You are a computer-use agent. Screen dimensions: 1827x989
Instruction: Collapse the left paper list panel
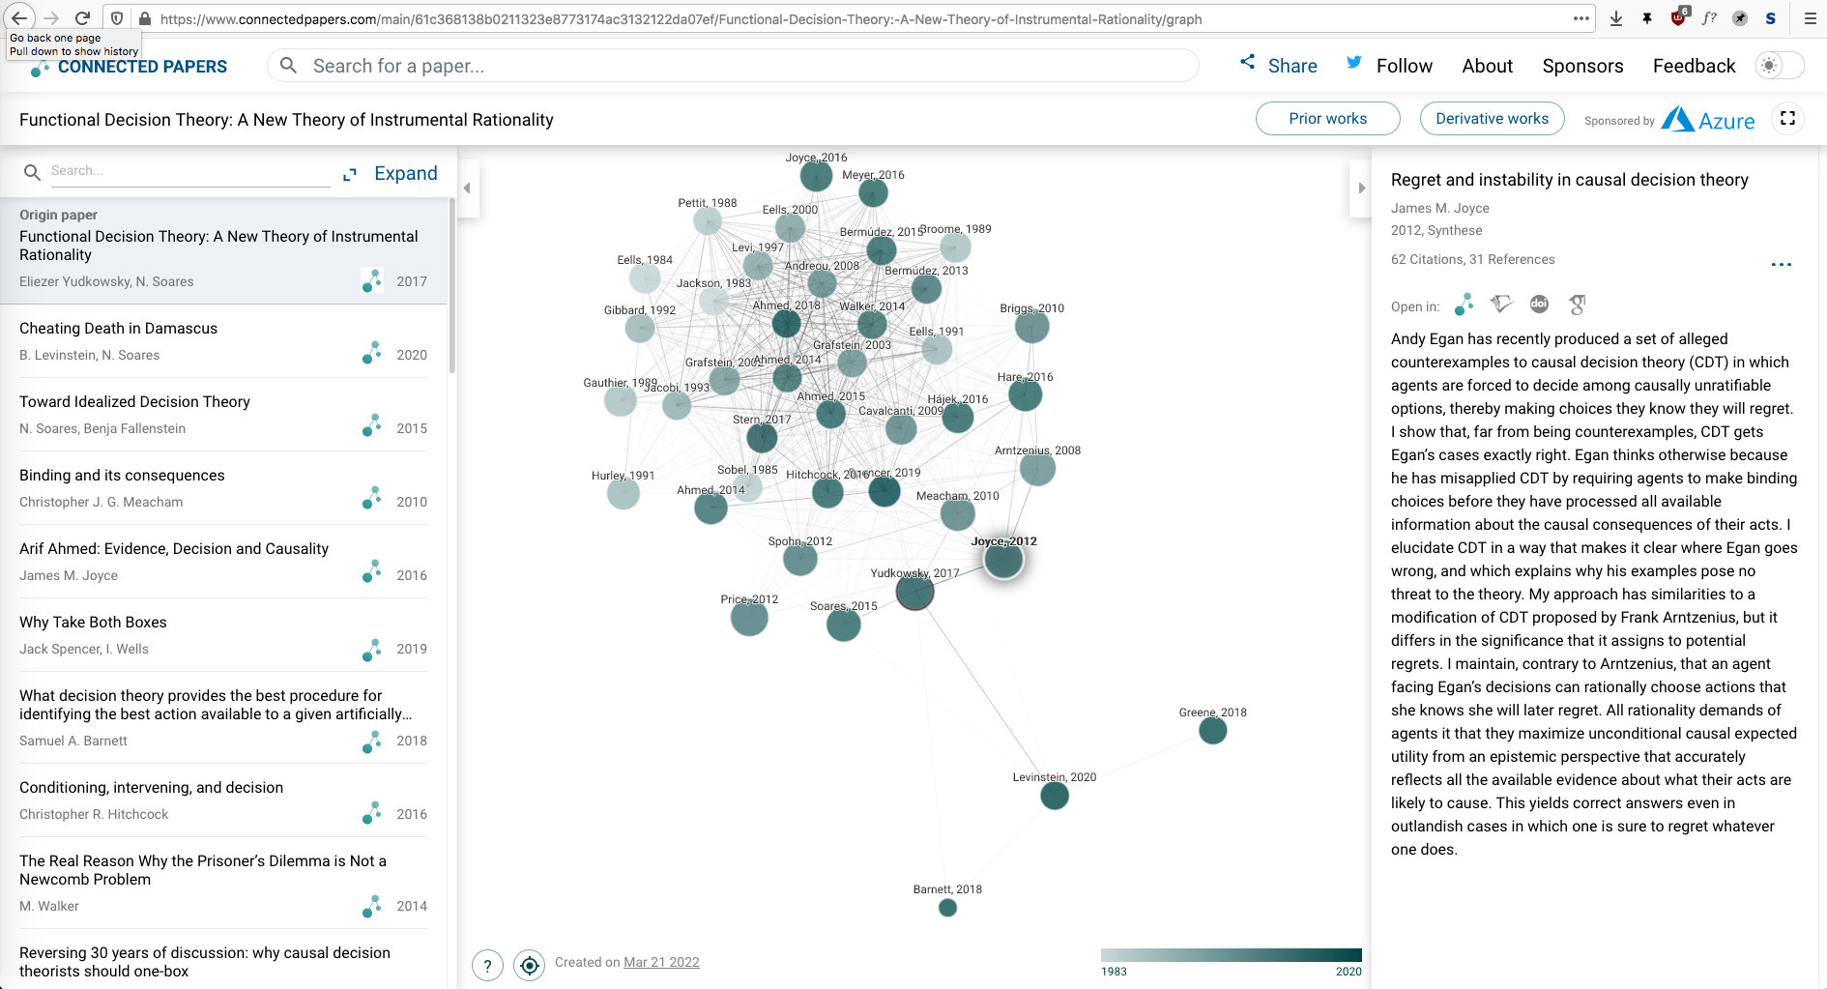467,189
